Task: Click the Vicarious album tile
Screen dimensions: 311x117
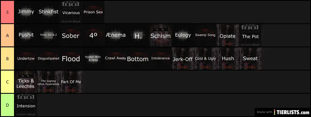Action: pyautogui.click(x=71, y=12)
